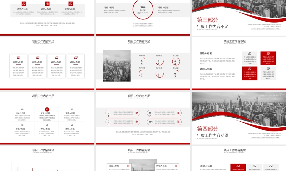Viewport: 286px width, 171px height.
Task: Click the progress ring labeled 72
Action: point(159,74)
